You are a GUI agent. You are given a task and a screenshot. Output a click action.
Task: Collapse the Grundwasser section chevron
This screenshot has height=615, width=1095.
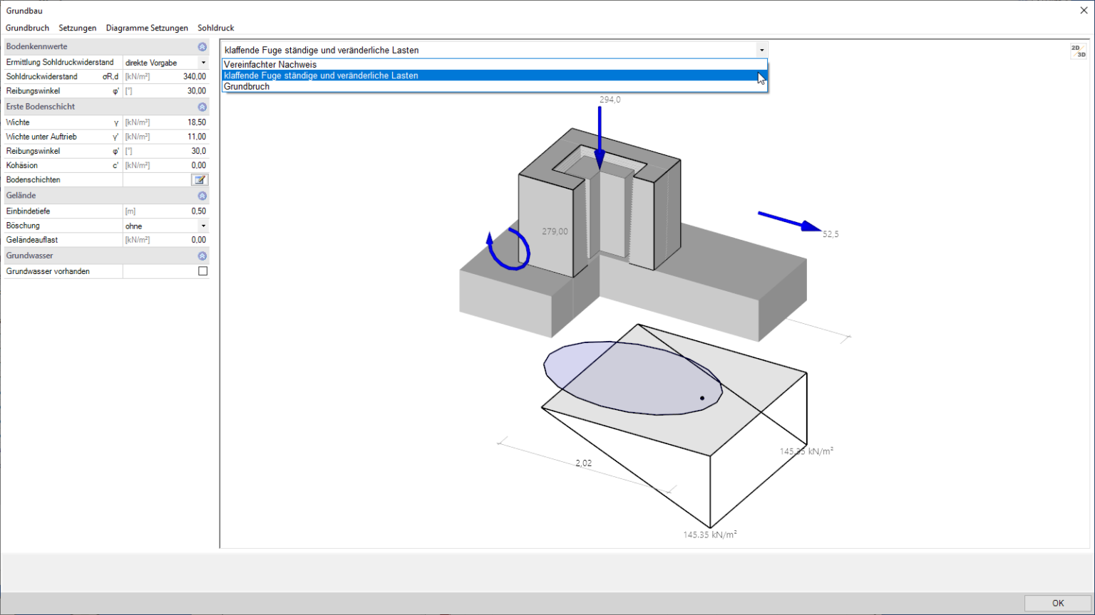pyautogui.click(x=202, y=256)
